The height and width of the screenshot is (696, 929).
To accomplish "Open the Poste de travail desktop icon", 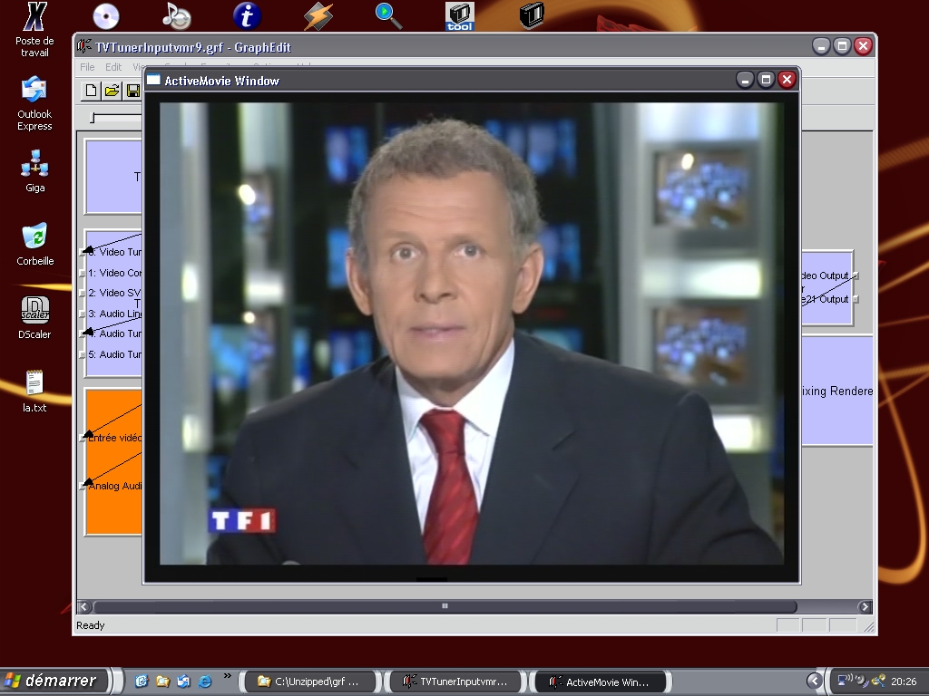I will (x=34, y=30).
